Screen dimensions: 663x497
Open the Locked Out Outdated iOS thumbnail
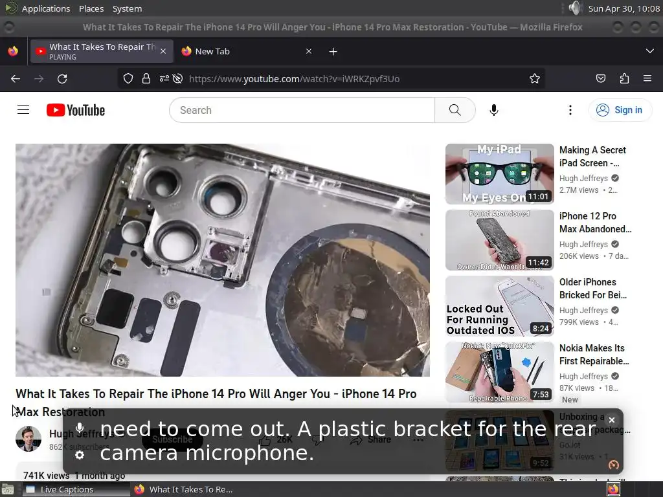coord(500,306)
